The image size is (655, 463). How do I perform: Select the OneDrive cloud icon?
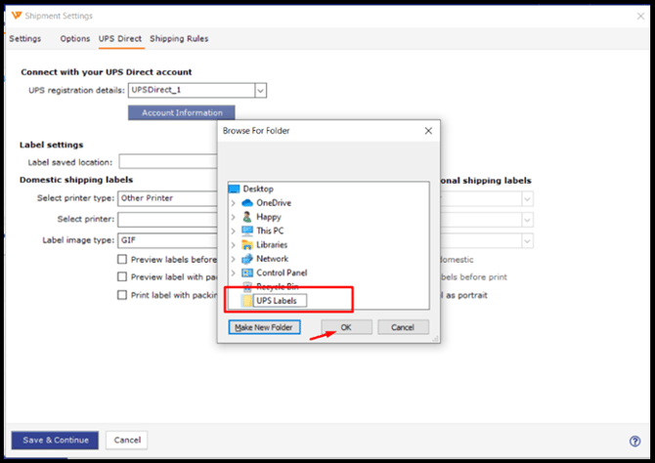coord(247,203)
